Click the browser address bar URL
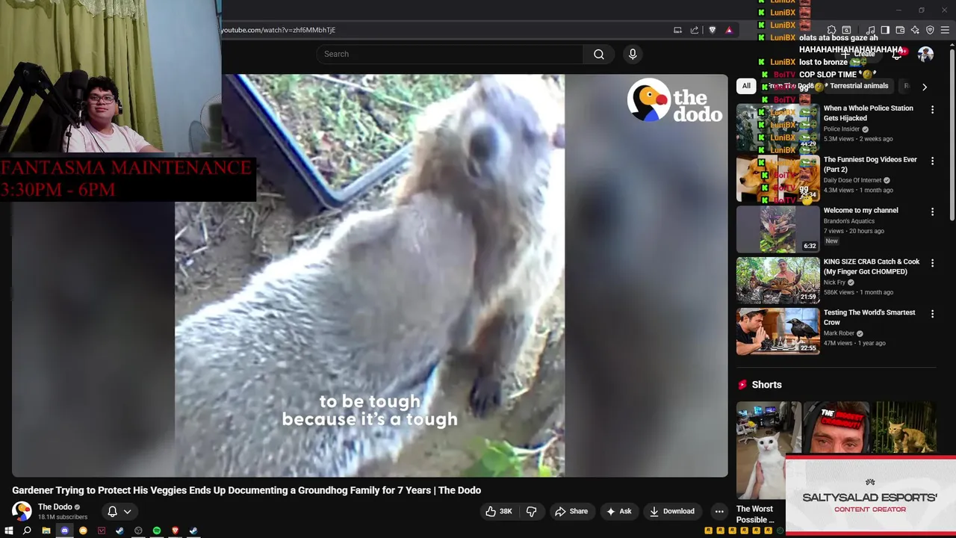This screenshot has height=538, width=956. [278, 30]
